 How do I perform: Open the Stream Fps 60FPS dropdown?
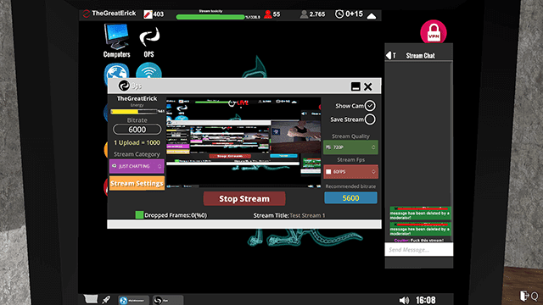pyautogui.click(x=350, y=171)
